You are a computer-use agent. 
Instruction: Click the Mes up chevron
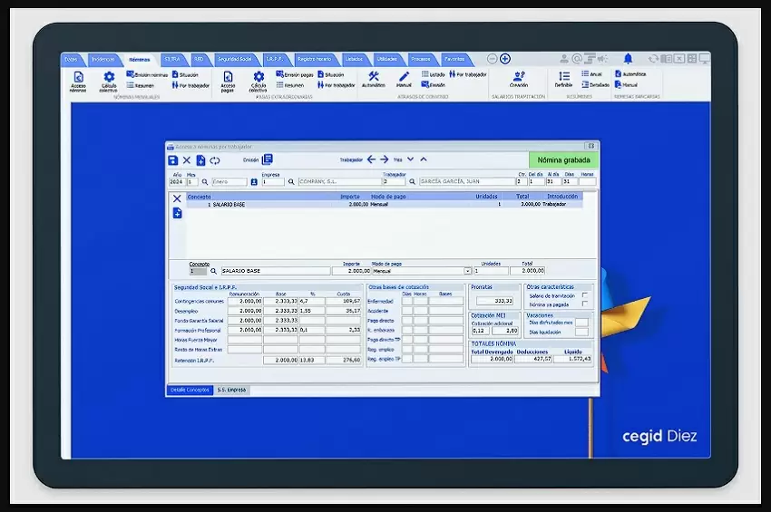click(424, 159)
